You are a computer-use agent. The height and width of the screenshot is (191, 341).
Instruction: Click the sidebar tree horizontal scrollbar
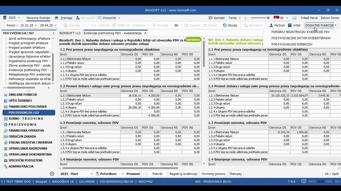pos(21,88)
